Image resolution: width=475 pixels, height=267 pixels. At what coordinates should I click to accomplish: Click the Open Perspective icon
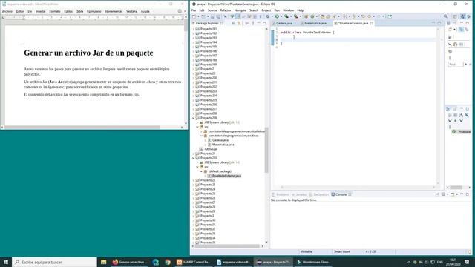pos(455,16)
